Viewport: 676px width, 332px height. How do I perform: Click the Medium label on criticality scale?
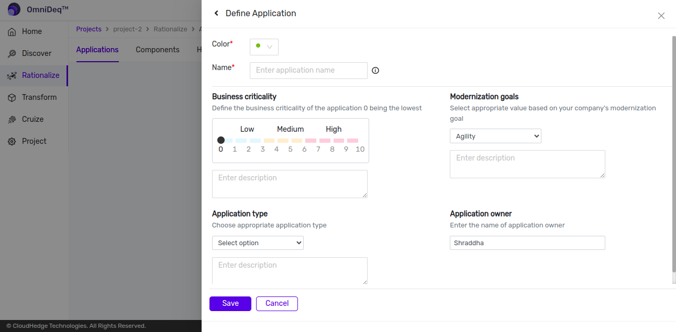291,129
